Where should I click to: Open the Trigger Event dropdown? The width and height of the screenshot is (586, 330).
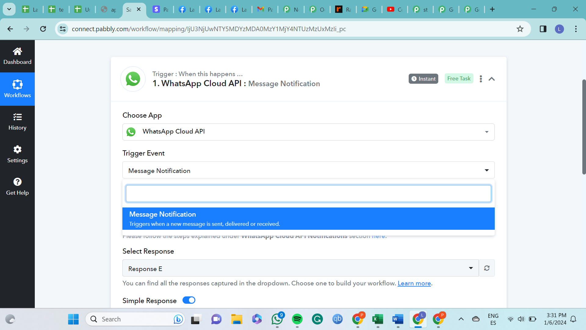[x=308, y=170]
